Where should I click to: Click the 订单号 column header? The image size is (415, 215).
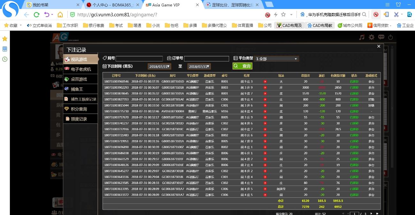click(116, 76)
